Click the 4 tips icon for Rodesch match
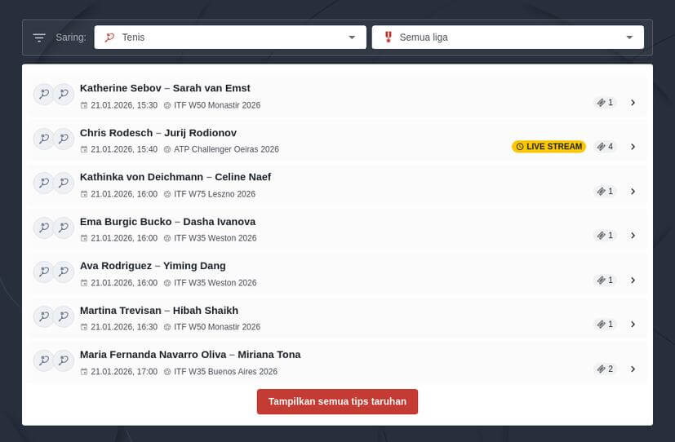The width and height of the screenshot is (675, 442). (605, 147)
